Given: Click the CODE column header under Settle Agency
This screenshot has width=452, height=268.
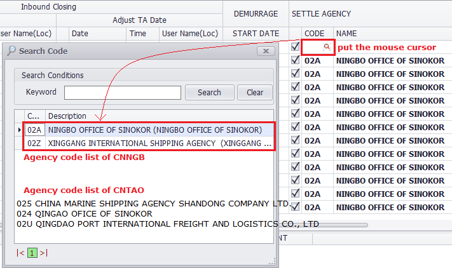Looking at the screenshot, I should click(x=314, y=33).
